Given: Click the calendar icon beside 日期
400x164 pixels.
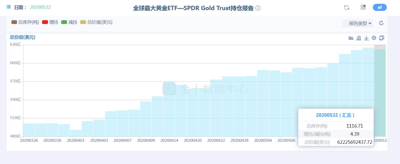Looking at the screenshot, I should point(8,7).
